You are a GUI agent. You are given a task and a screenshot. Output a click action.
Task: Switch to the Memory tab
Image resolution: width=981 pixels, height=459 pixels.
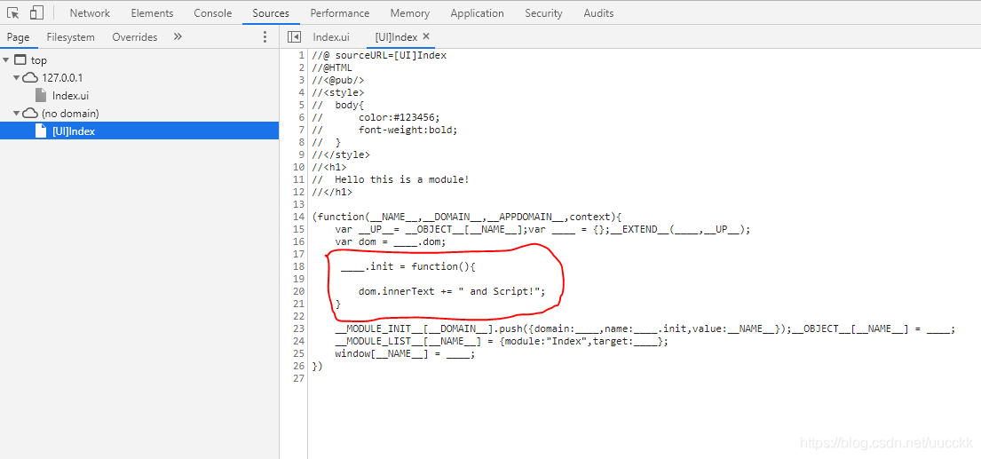[x=410, y=12]
